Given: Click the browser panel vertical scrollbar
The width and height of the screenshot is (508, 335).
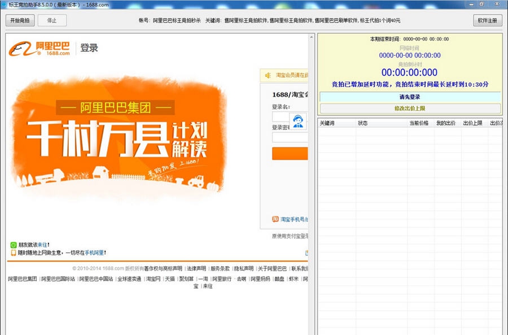Looking at the screenshot, I should tap(312, 184).
